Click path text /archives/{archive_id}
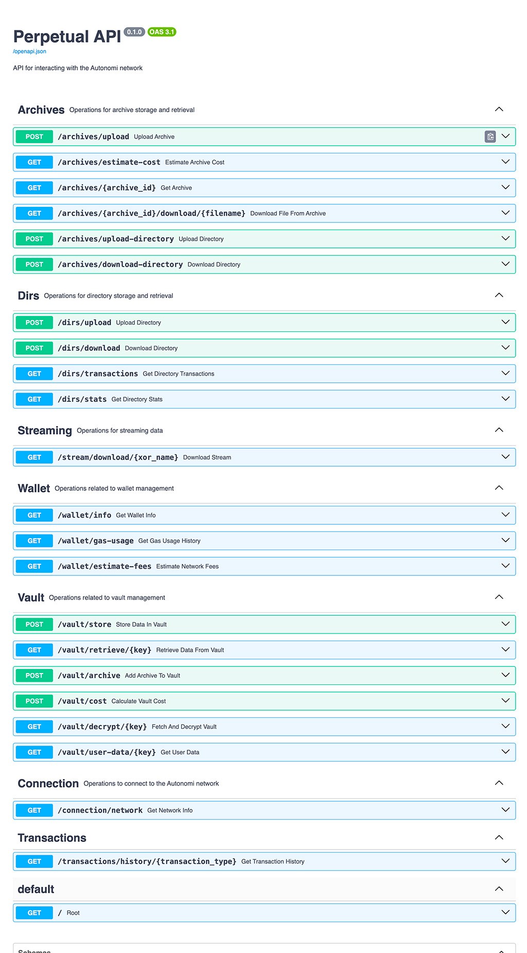The height and width of the screenshot is (953, 527). 107,188
